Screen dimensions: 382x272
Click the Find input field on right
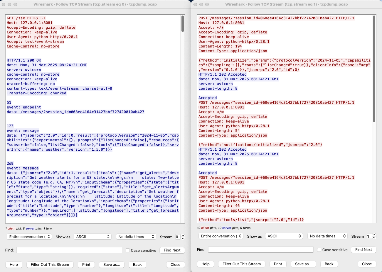pos(261,249)
